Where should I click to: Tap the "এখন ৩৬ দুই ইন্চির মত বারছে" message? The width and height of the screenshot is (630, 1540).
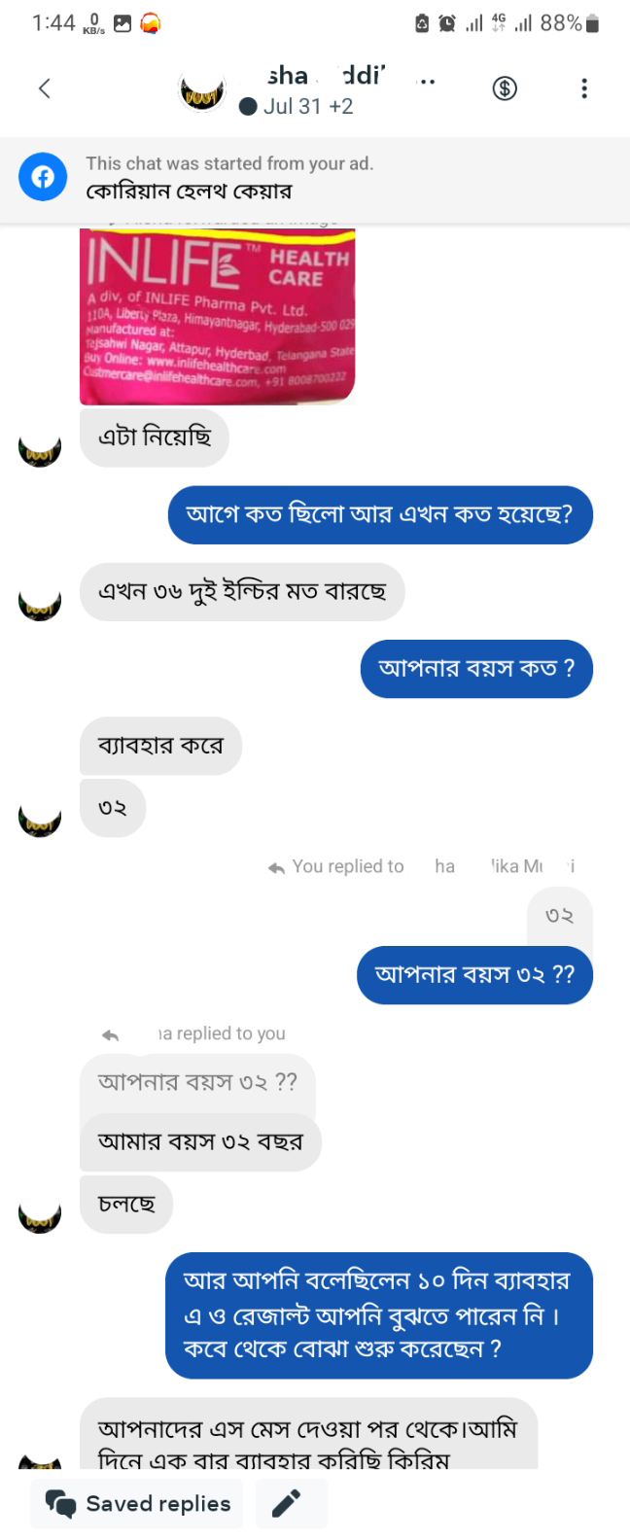[242, 592]
